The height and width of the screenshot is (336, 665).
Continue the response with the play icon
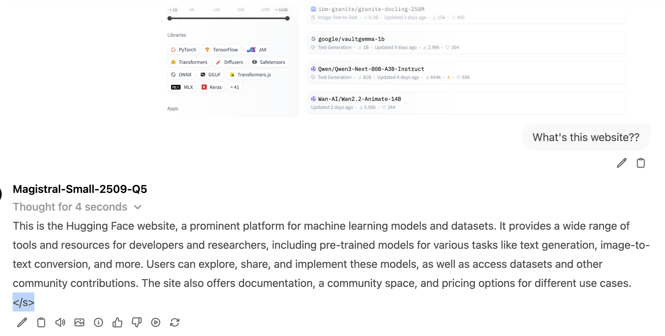click(x=156, y=322)
